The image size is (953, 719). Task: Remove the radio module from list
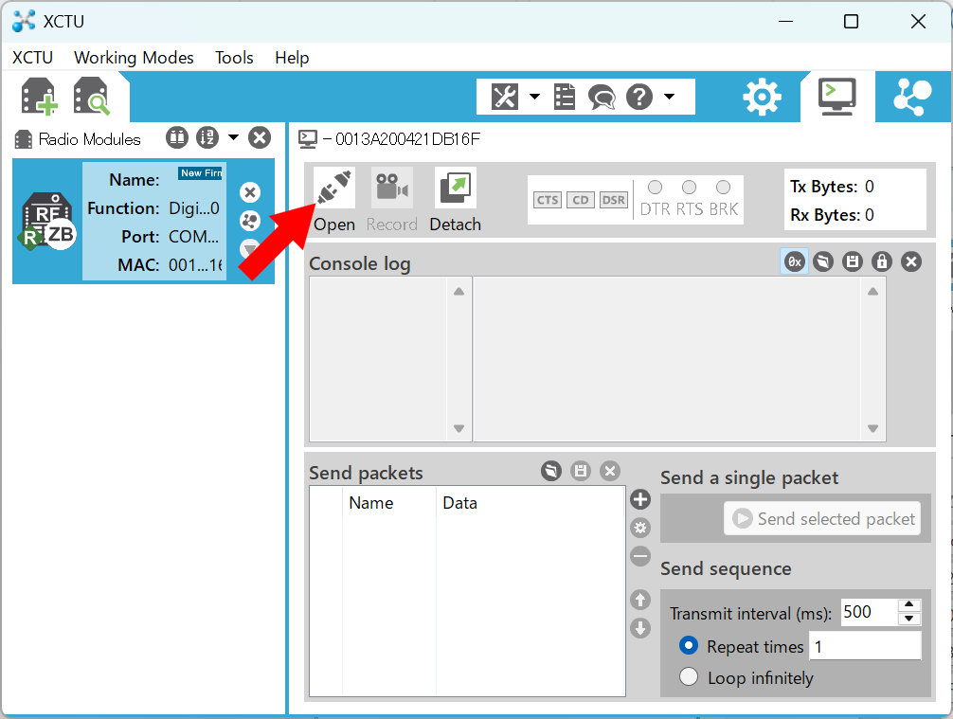[250, 192]
